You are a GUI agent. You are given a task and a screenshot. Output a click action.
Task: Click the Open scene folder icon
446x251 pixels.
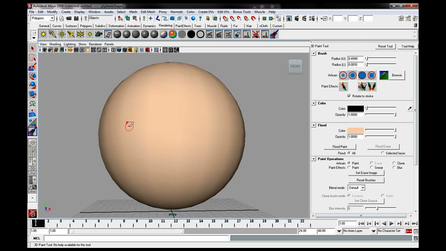69,18
